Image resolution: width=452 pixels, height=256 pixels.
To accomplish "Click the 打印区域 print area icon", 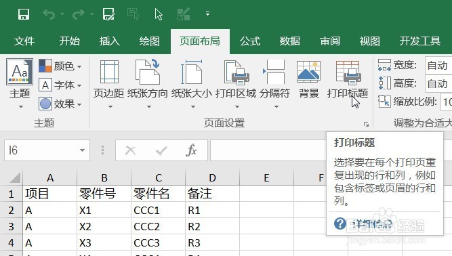I will (x=236, y=72).
